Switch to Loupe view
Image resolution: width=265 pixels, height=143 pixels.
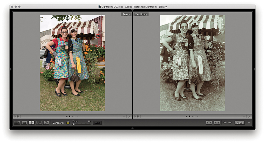tap(24, 123)
